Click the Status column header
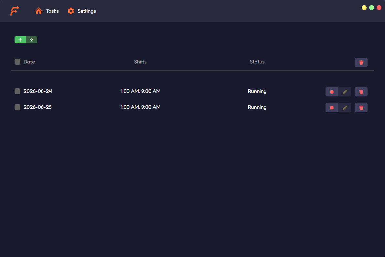Viewport: 385px width, 257px height. [x=257, y=62]
